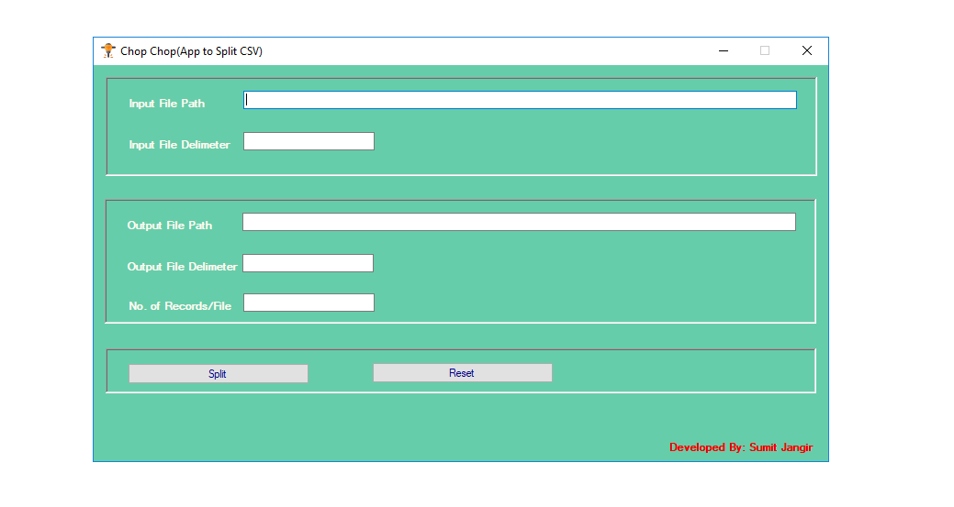Click the window title 'Chop Chop(App to Split CSV)'
Screen dimensions: 954x507
(191, 51)
